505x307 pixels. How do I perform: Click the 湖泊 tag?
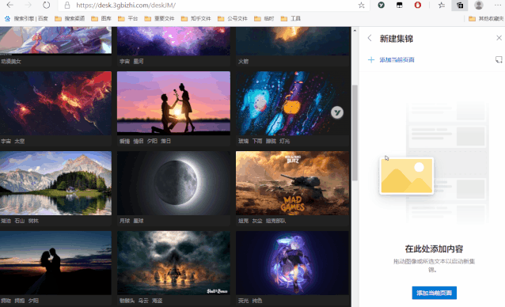pyautogui.click(x=6, y=221)
